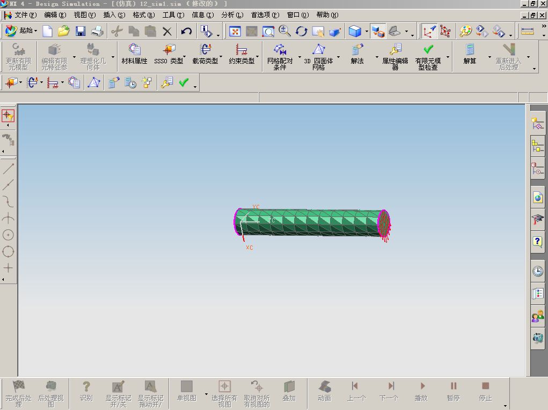Viewport: 548px width, 410px height.
Task: Click the selection filter icon at top of left toolbar
Action: (x=8, y=115)
